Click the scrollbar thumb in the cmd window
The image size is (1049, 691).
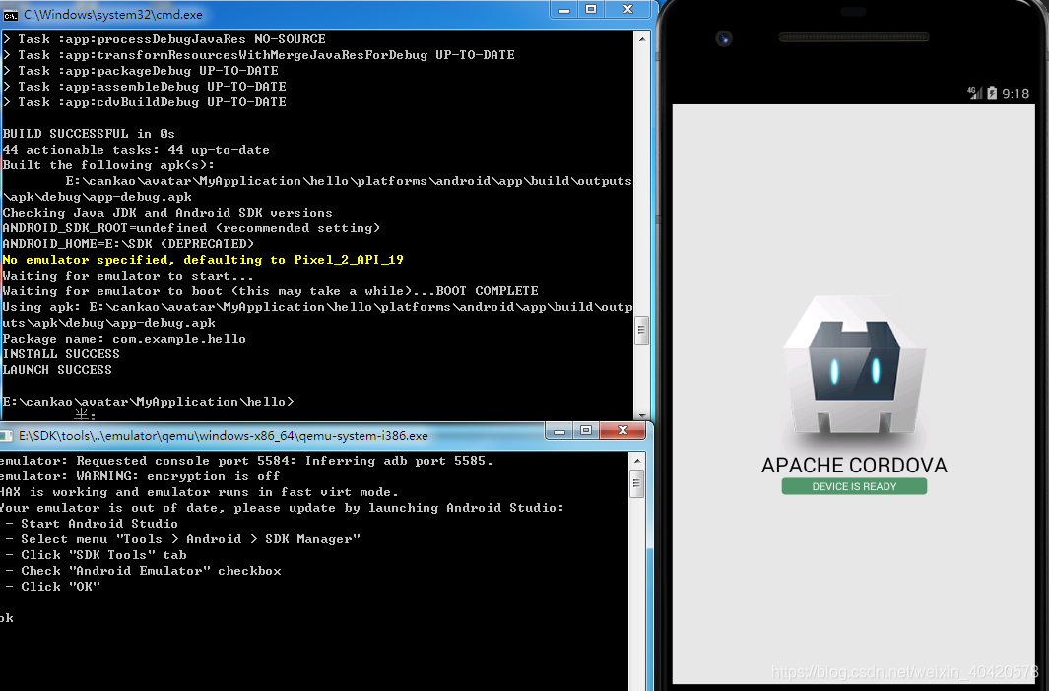click(x=642, y=329)
